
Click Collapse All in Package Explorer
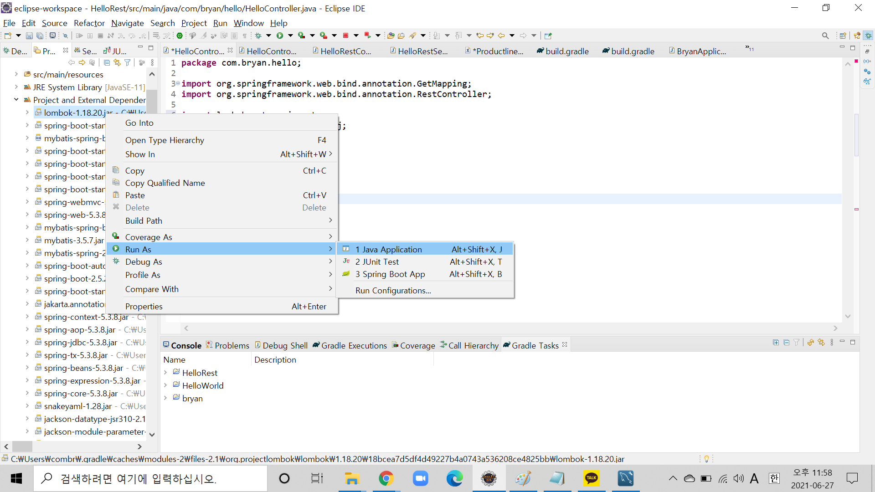[x=107, y=62]
